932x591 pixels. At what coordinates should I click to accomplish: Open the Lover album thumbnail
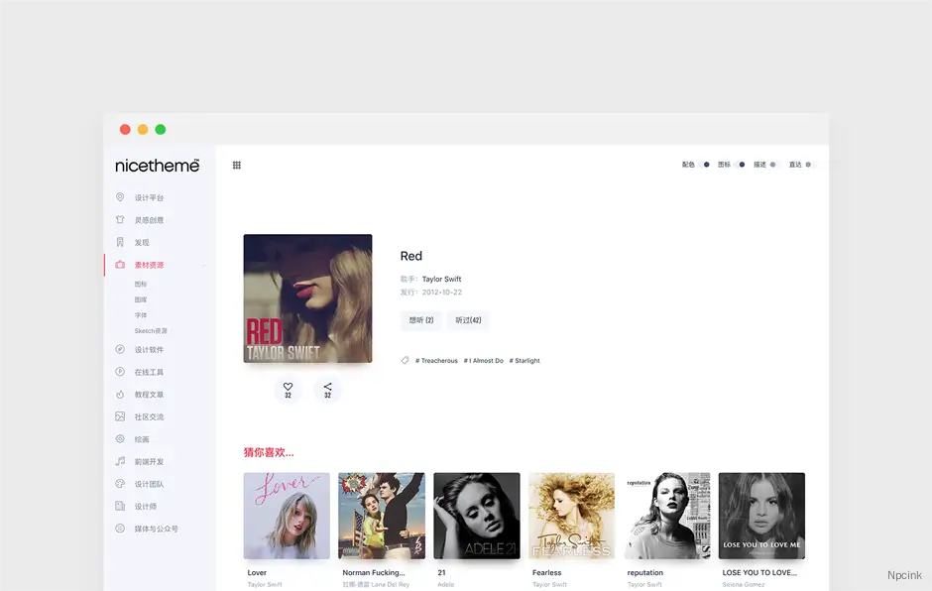click(x=287, y=516)
